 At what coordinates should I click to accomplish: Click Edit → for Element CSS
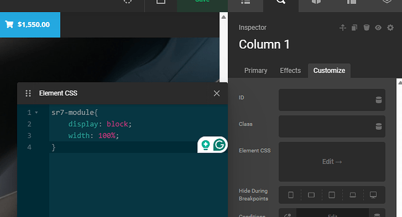tap(332, 162)
